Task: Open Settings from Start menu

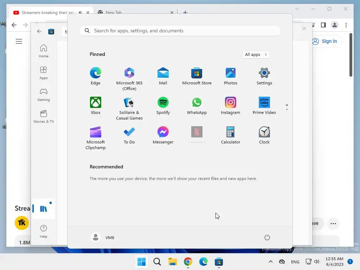Action: tap(264, 76)
